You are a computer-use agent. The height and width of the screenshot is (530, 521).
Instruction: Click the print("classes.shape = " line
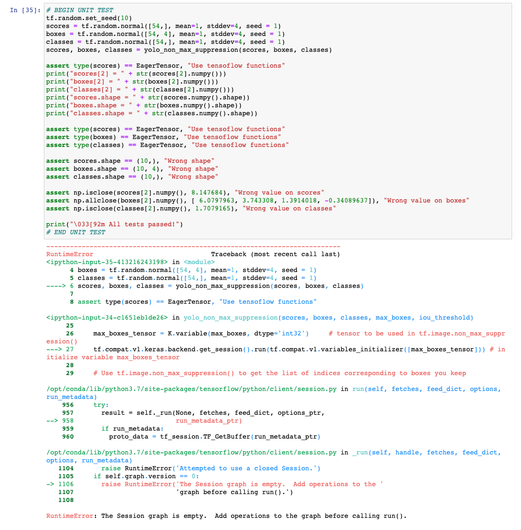(x=152, y=113)
